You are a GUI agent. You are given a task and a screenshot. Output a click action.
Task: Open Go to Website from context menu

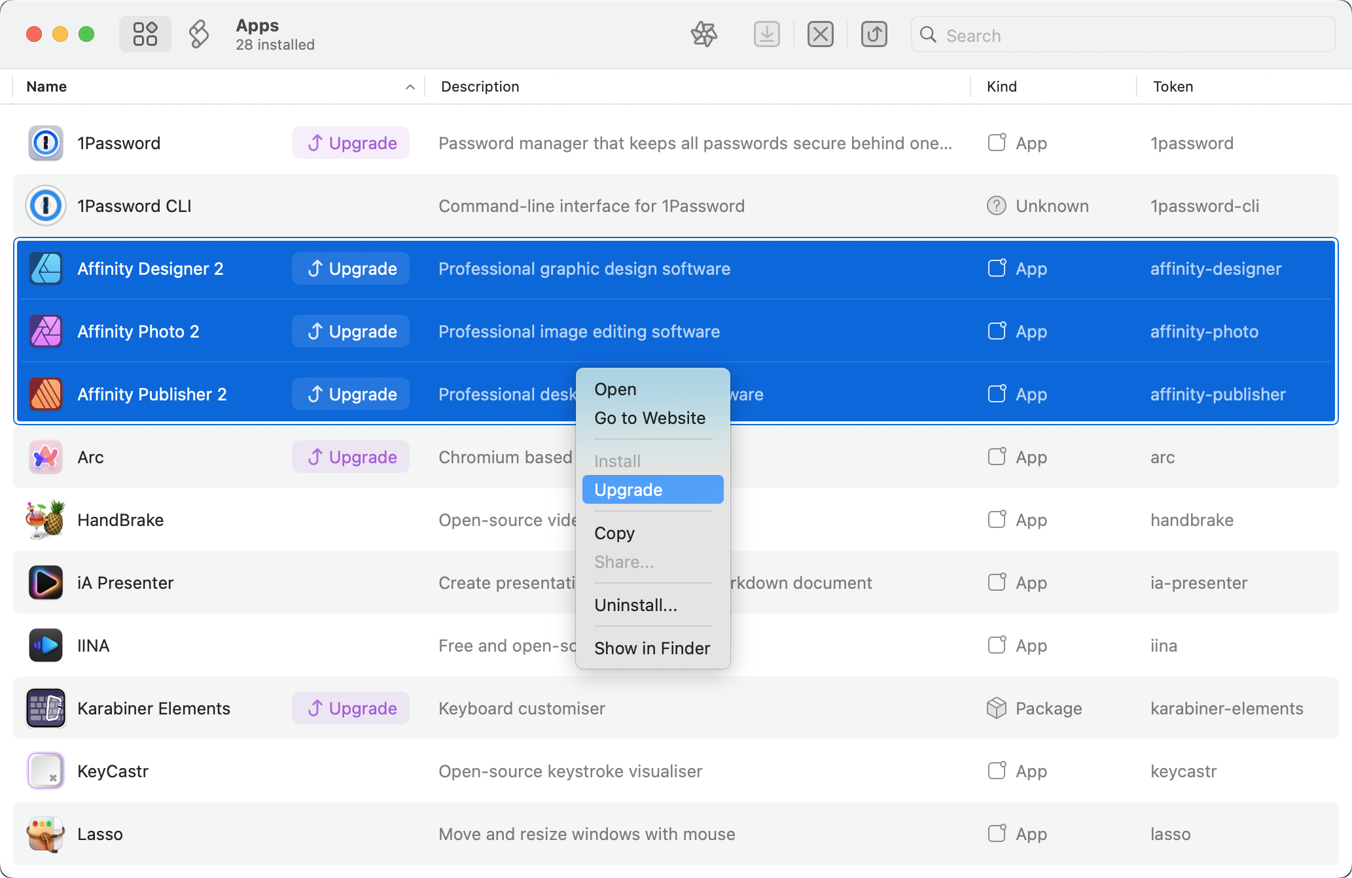point(649,417)
